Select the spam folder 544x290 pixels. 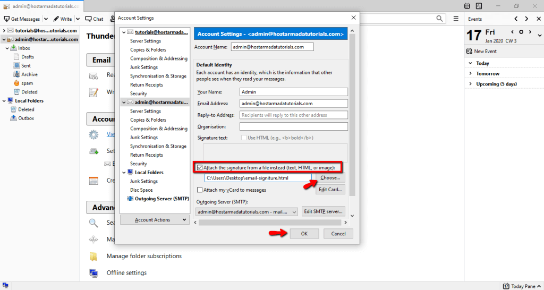27,83
